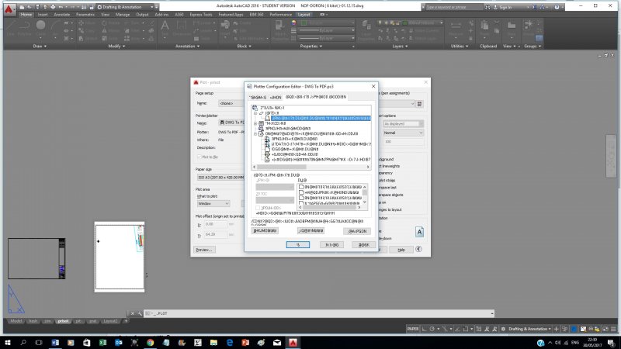621x349 pixels.
Task: Click the horizontal scrollbar of the size list
Action: point(330,207)
